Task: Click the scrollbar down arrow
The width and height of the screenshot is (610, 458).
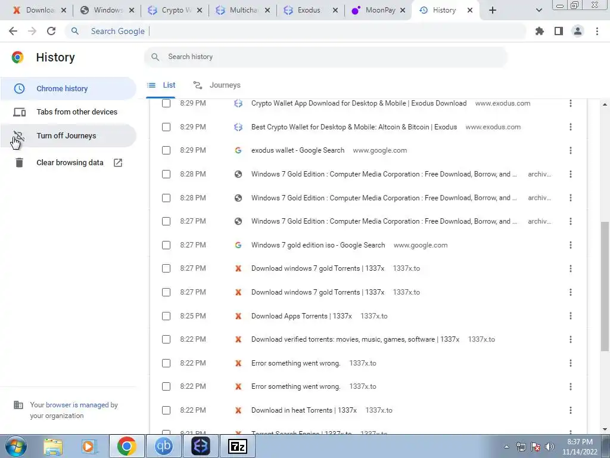Action: coord(605,429)
